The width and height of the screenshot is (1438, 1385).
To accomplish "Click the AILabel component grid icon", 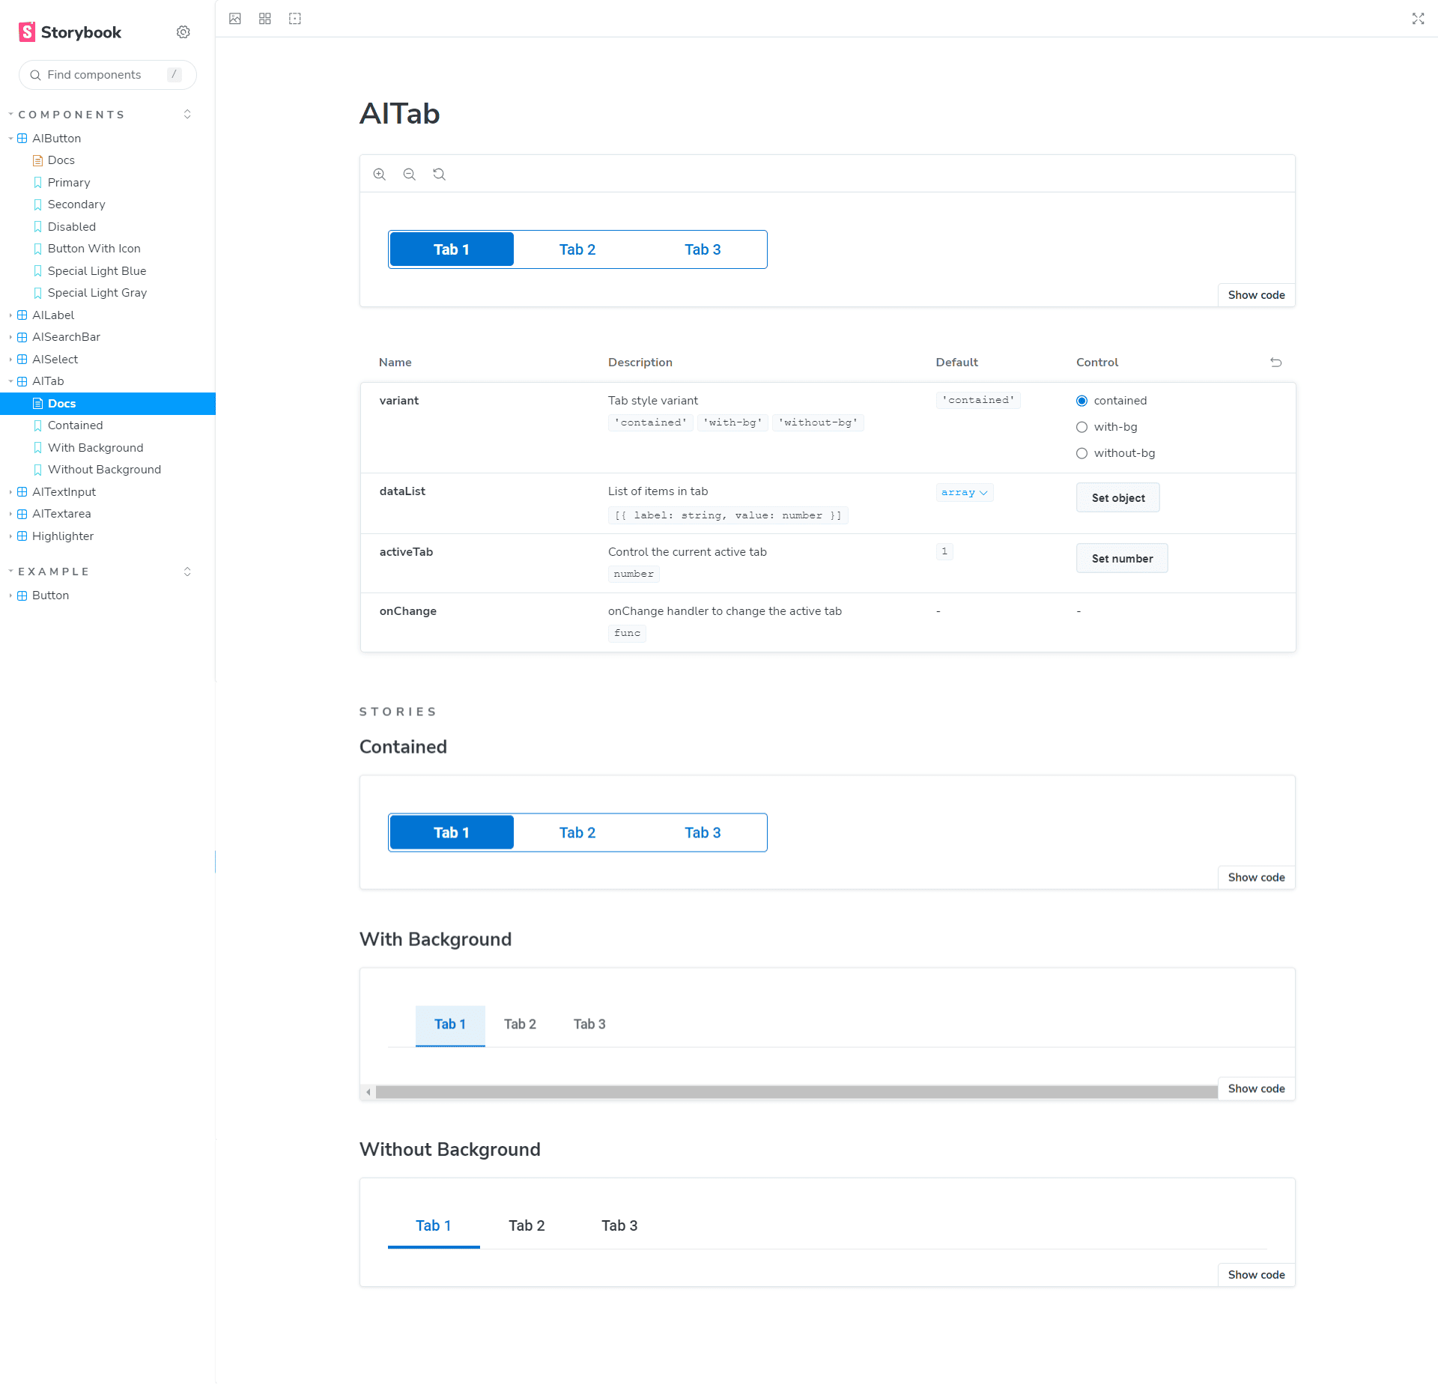I will coord(22,315).
